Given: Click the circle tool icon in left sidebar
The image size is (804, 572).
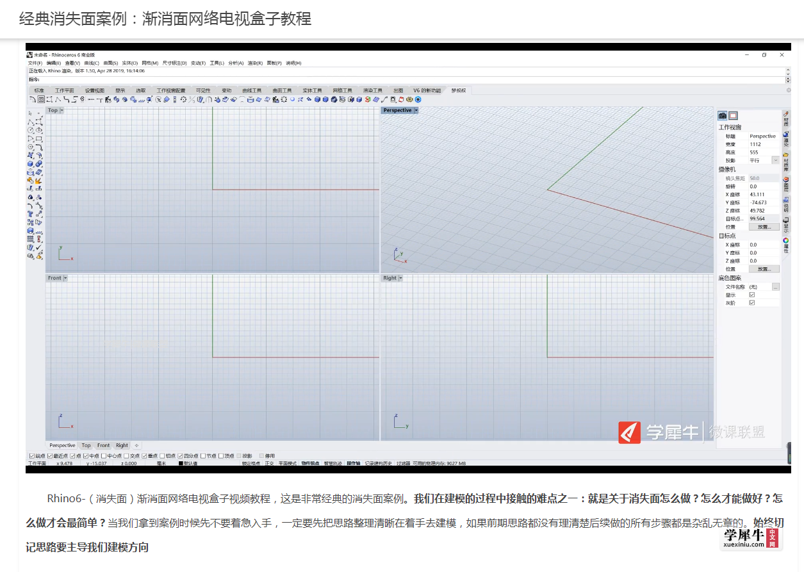Looking at the screenshot, I should [x=31, y=130].
